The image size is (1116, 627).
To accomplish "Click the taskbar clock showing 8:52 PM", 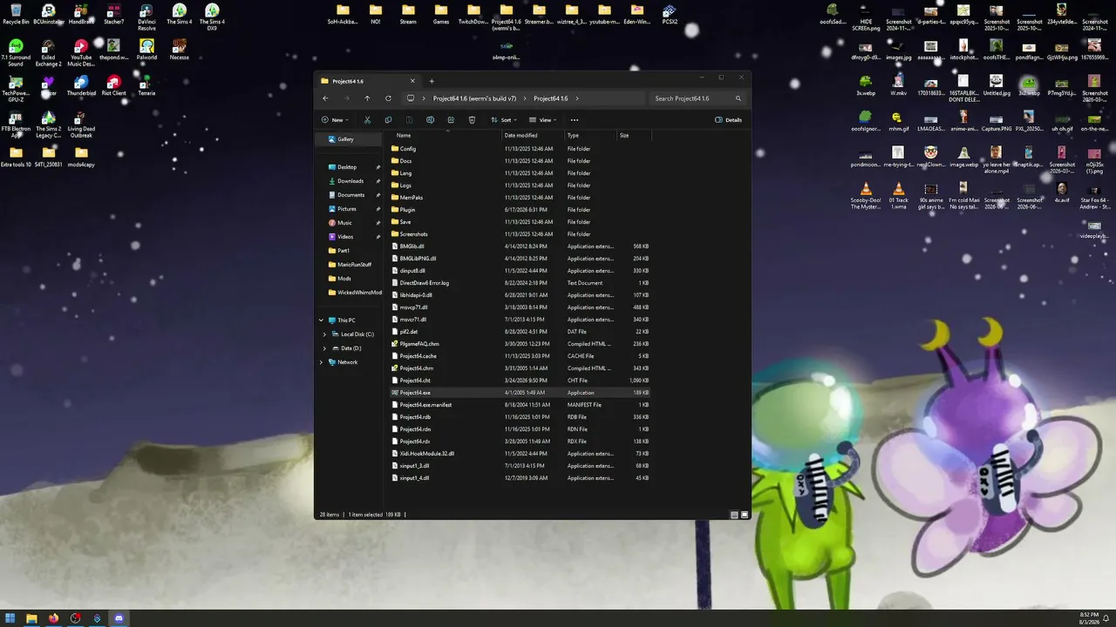I will (x=1090, y=618).
